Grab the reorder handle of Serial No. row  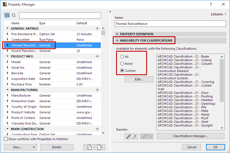(x=7, y=68)
